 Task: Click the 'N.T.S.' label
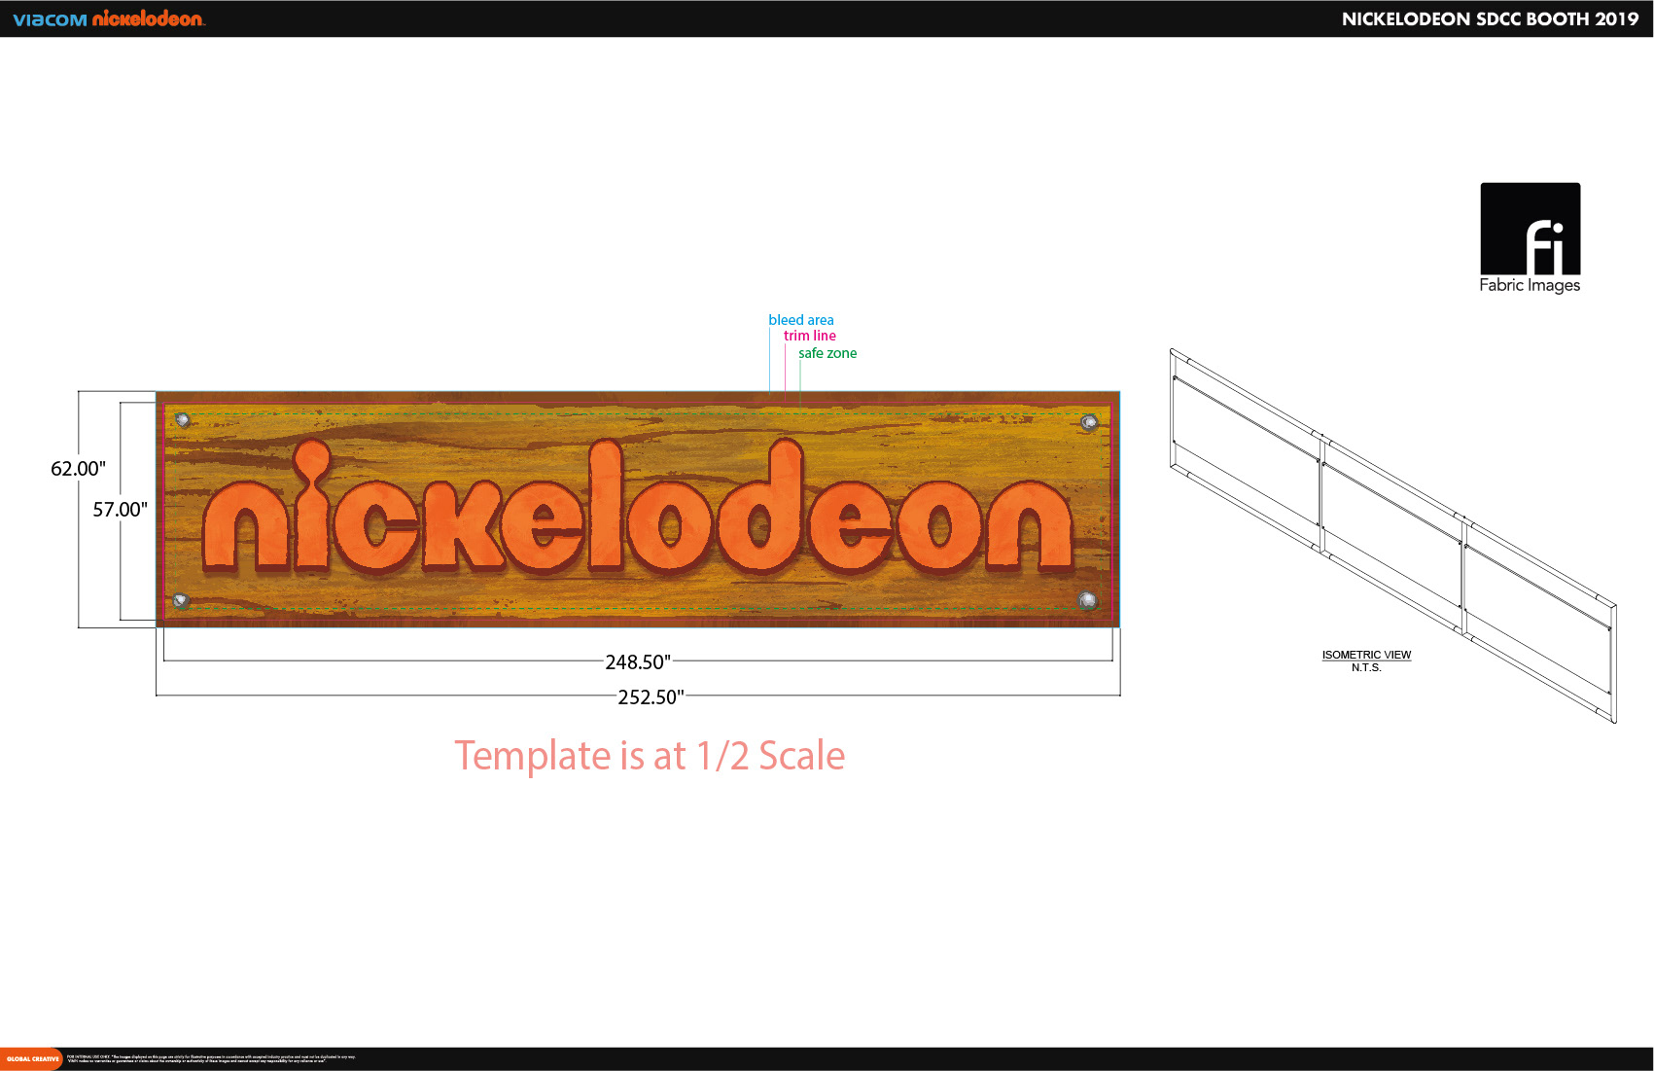coord(1366,667)
